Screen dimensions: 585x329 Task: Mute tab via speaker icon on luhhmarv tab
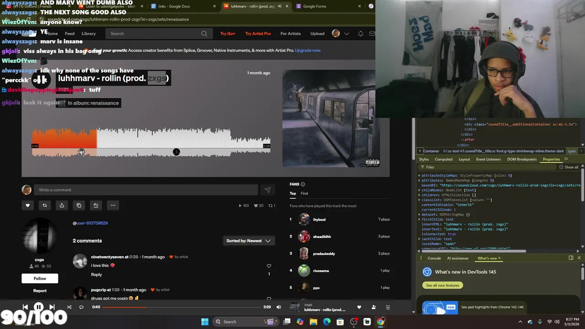[x=279, y=6]
